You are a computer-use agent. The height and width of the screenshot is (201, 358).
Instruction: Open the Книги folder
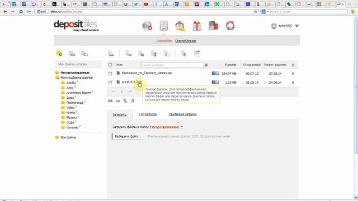coord(71,113)
